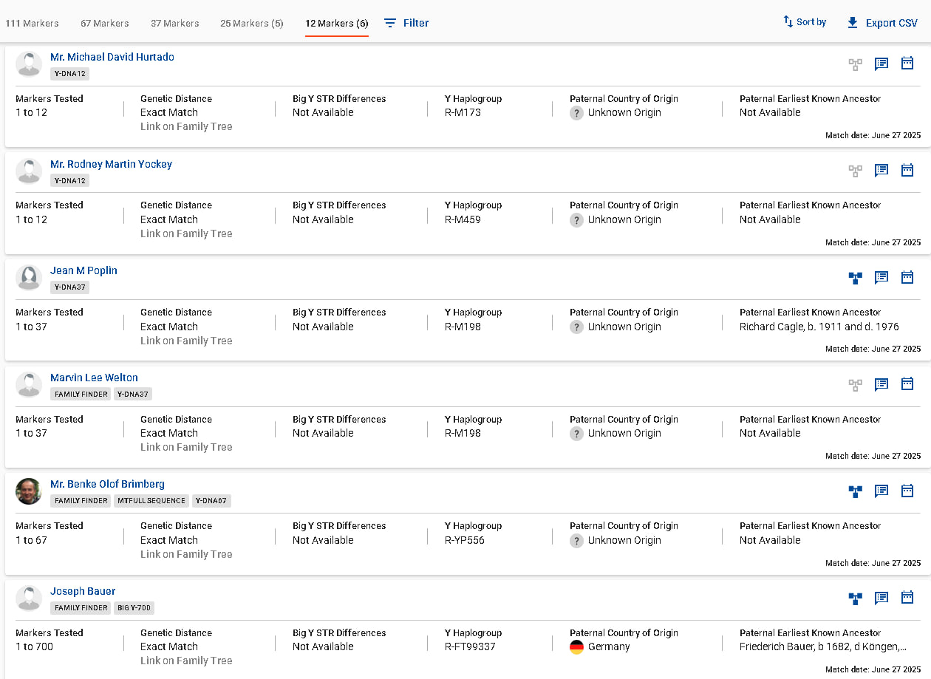Image resolution: width=931 pixels, height=679 pixels.
Task: Open notes icon for Michael David Hurtado
Action: (x=881, y=64)
